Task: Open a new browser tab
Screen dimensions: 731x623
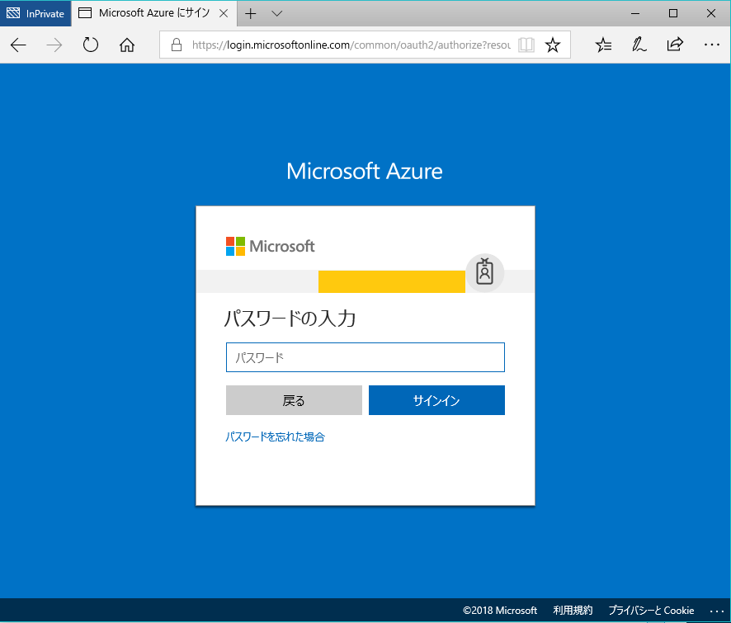Action: click(x=250, y=13)
